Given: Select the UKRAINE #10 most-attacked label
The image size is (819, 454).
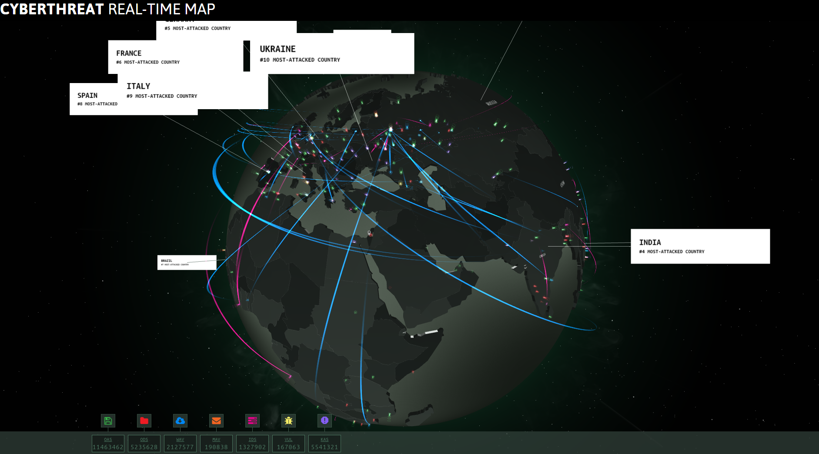Looking at the screenshot, I should [332, 53].
